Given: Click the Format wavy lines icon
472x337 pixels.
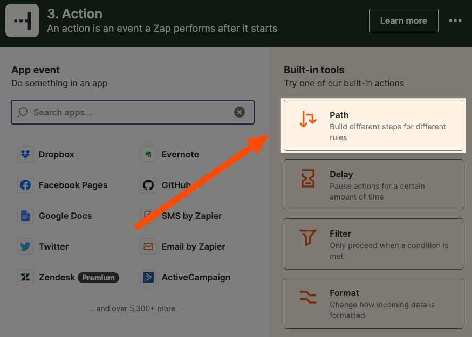Looking at the screenshot, I should pyautogui.click(x=308, y=297).
